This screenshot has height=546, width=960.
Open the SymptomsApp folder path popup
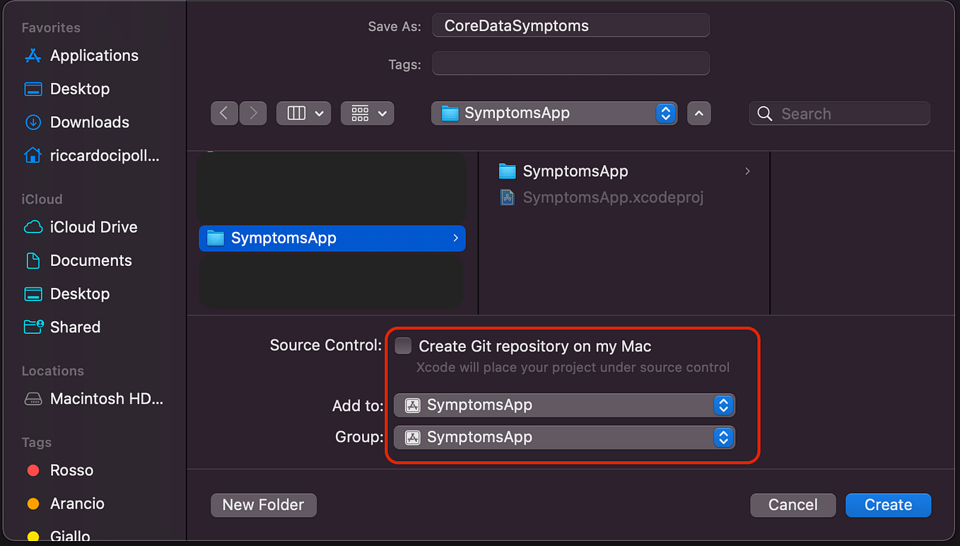554,112
